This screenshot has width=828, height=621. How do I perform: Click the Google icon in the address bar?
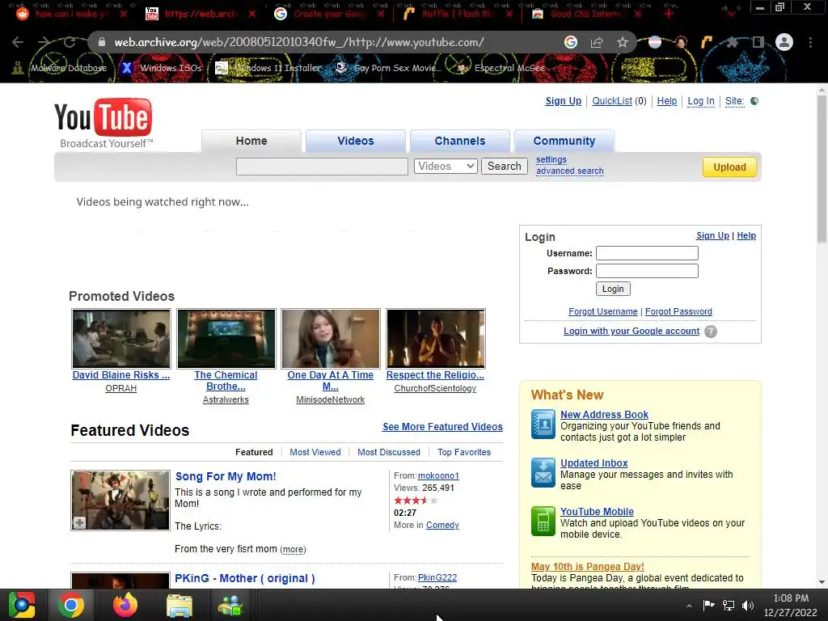570,42
